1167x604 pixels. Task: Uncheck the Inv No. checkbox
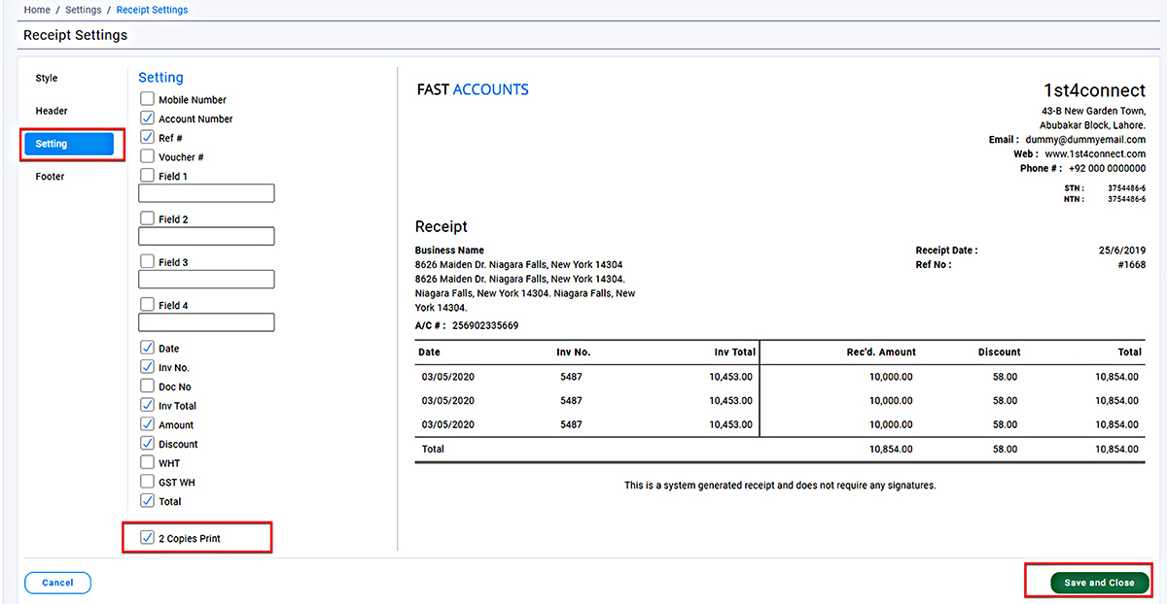coord(148,367)
